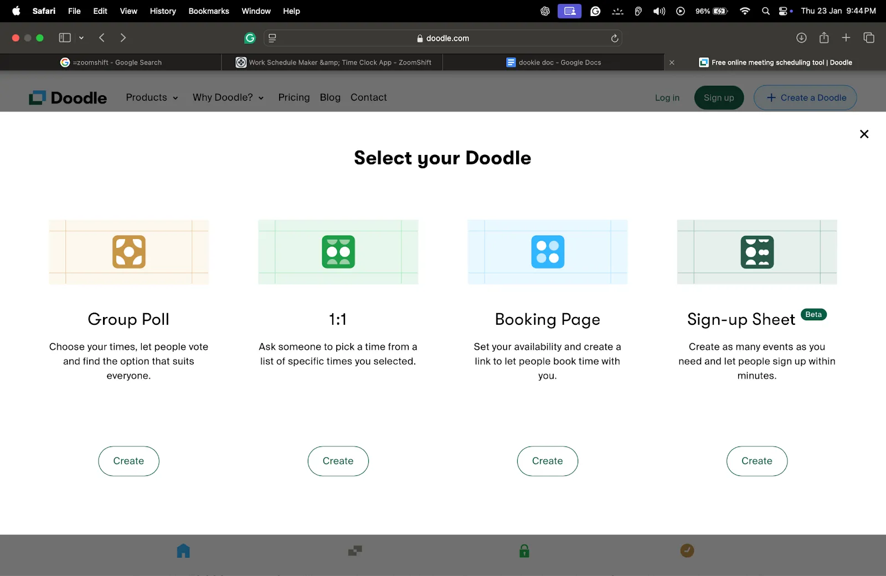Open the Bookmarks menu
The width and height of the screenshot is (886, 576).
point(209,11)
